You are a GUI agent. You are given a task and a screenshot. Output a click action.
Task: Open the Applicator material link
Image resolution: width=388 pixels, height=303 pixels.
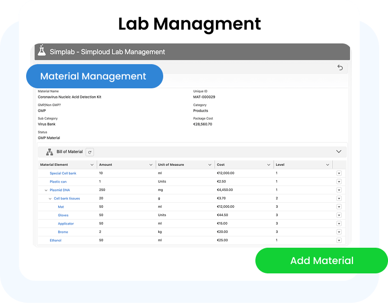point(66,224)
